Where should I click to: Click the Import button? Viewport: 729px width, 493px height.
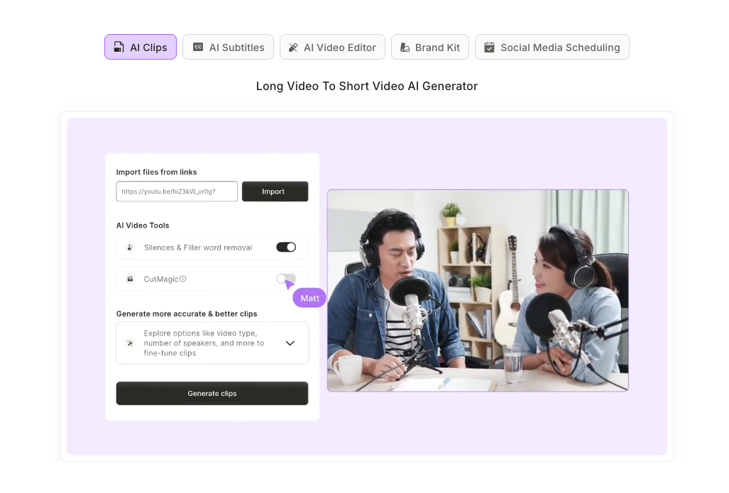point(275,192)
